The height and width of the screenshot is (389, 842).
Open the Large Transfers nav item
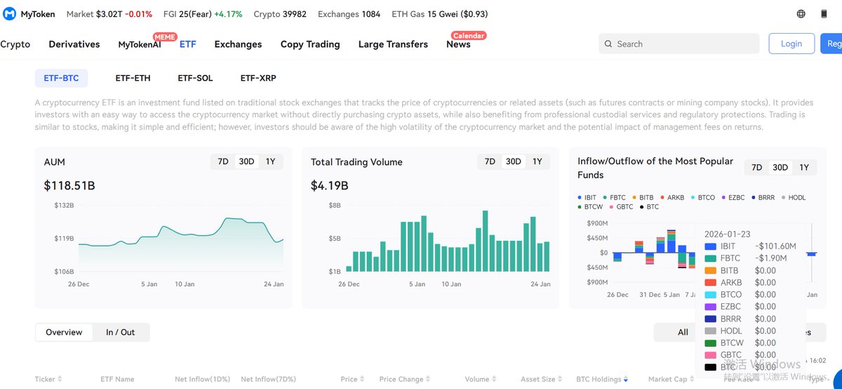(x=393, y=44)
